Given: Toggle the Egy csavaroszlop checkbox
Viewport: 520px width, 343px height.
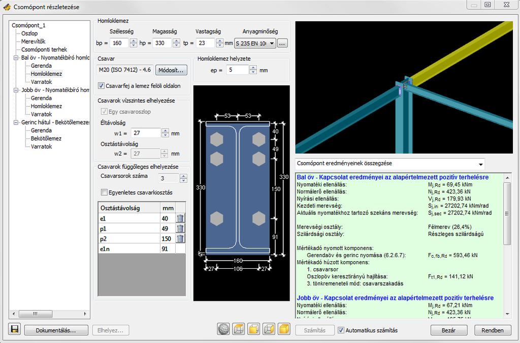Looking at the screenshot, I should pyautogui.click(x=104, y=111).
